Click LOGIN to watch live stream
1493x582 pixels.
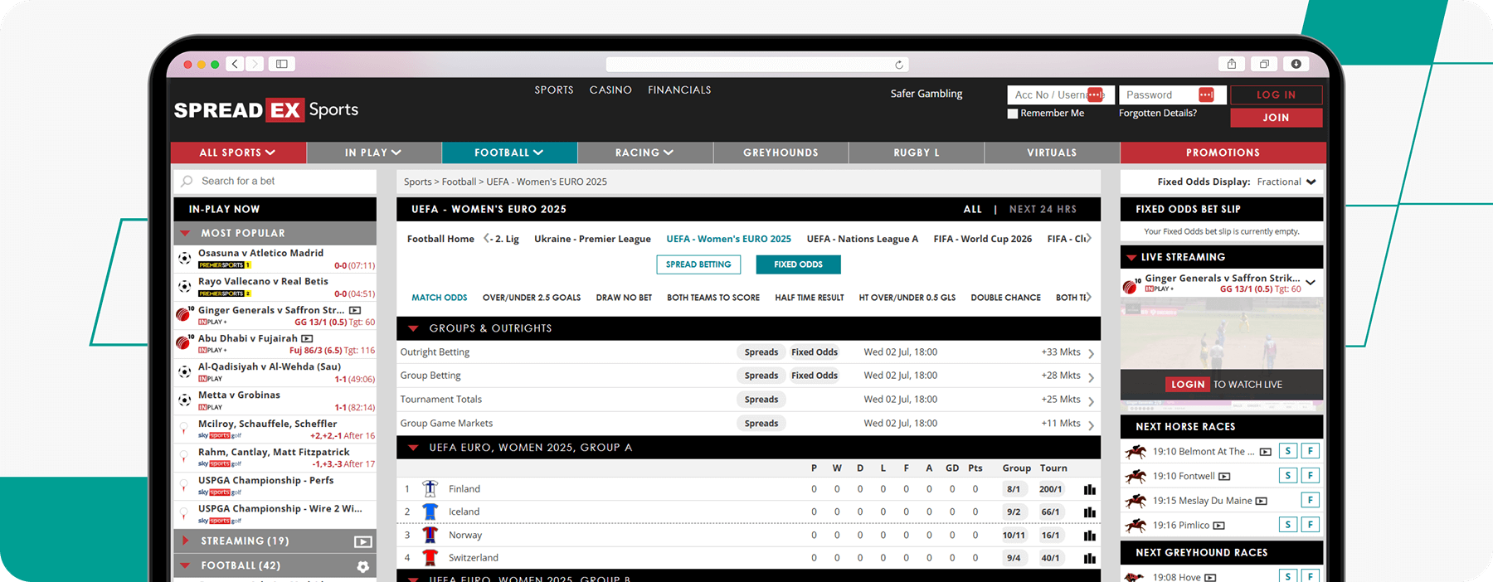pos(1188,385)
